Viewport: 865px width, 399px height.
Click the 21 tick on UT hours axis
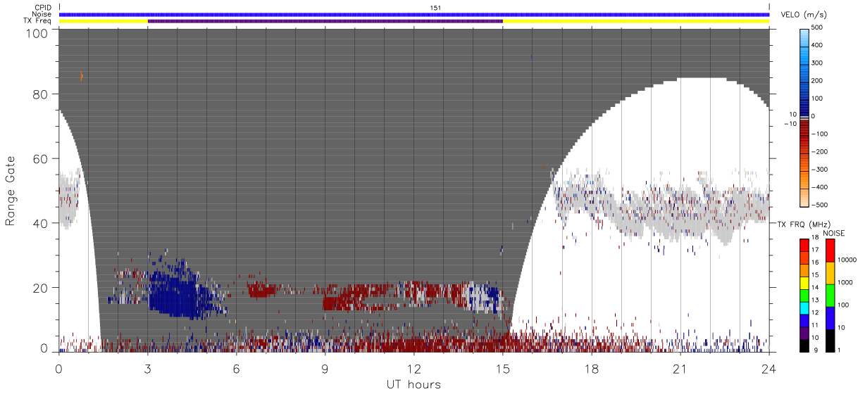680,368
